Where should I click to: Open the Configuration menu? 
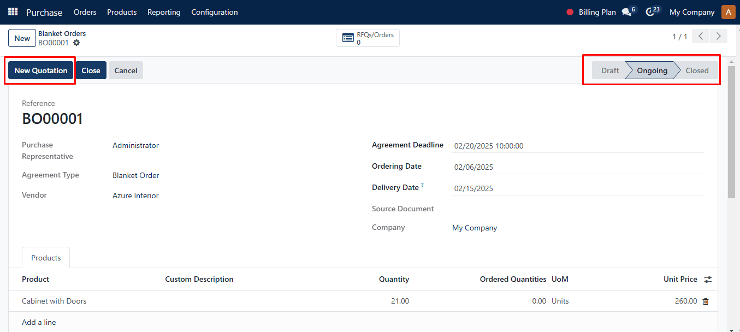[215, 12]
